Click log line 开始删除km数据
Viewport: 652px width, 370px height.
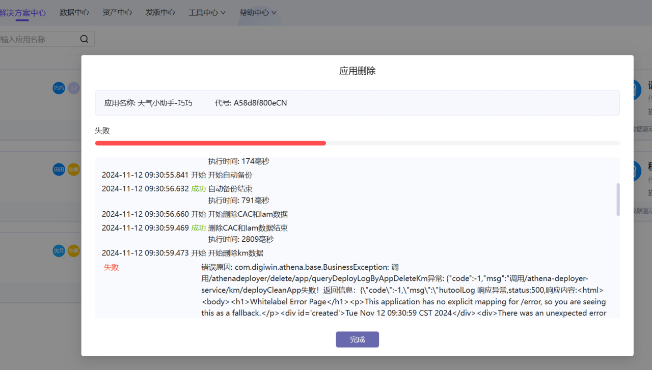[236, 253]
